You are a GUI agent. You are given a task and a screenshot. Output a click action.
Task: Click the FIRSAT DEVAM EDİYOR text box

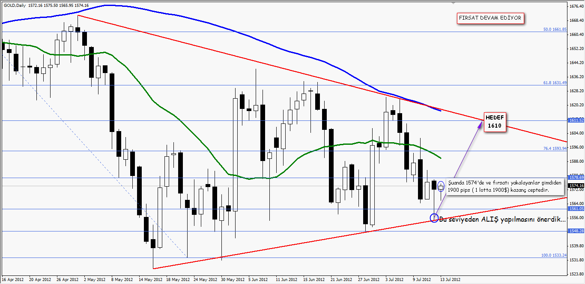(x=490, y=18)
